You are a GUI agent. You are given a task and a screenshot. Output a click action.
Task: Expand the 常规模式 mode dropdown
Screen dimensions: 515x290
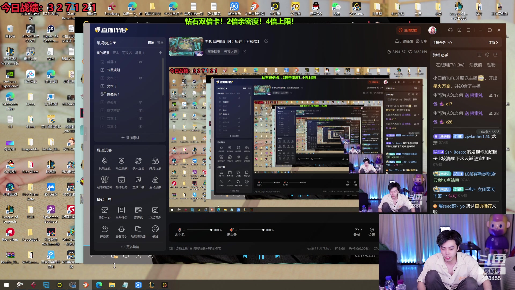pos(106,43)
